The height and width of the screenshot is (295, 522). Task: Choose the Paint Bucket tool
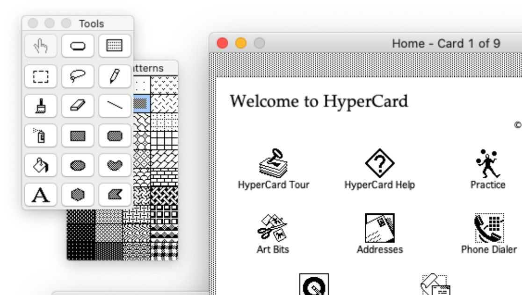pyautogui.click(x=41, y=165)
